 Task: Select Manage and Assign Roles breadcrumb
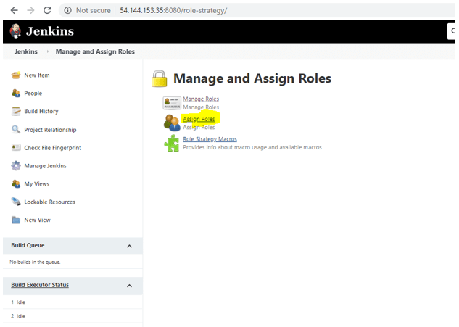pos(95,51)
